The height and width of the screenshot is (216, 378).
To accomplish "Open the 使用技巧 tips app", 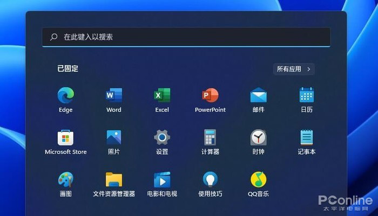I will 210,179.
